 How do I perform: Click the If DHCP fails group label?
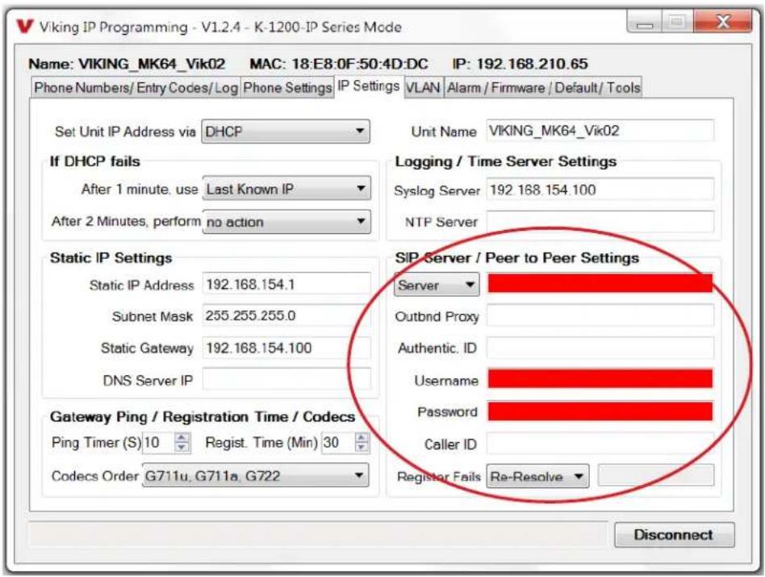click(x=94, y=161)
